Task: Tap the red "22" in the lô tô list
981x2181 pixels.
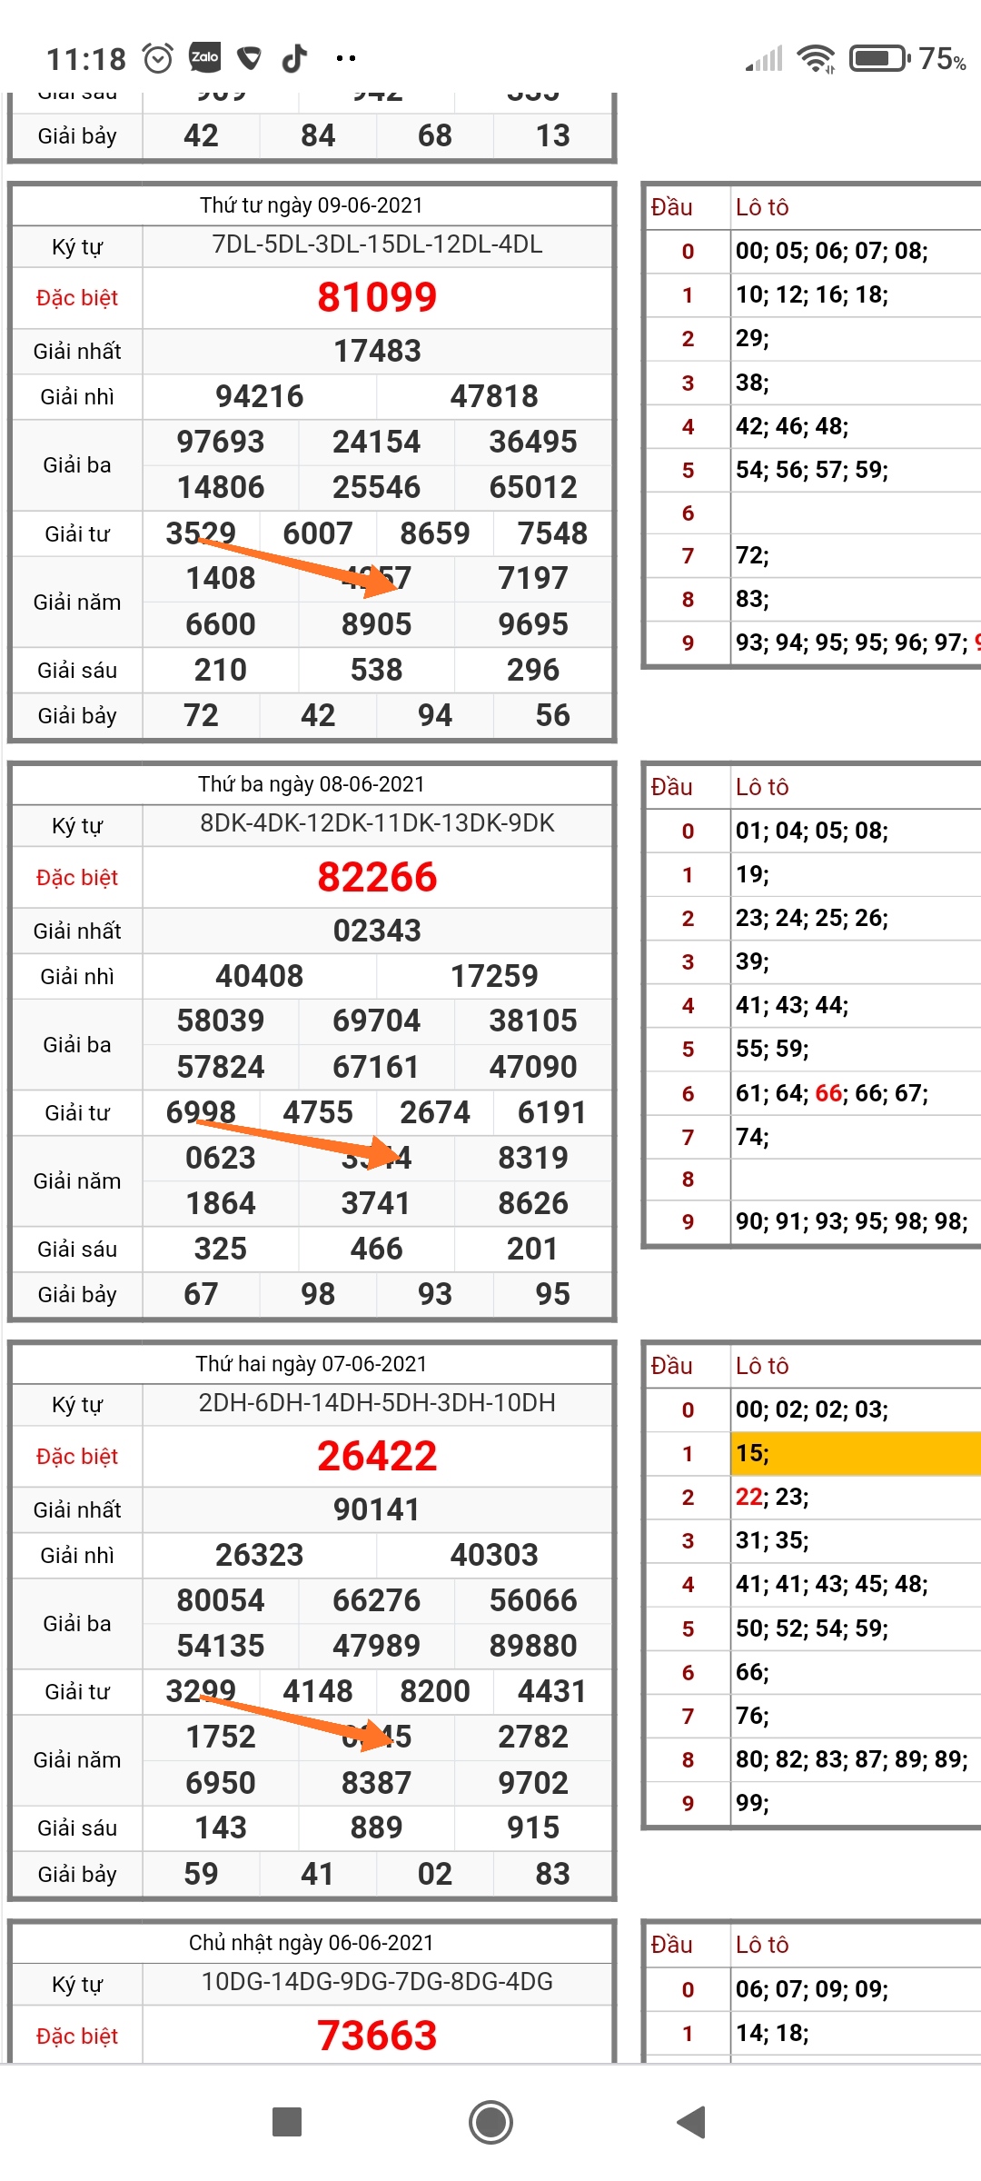Action: click(x=749, y=1497)
